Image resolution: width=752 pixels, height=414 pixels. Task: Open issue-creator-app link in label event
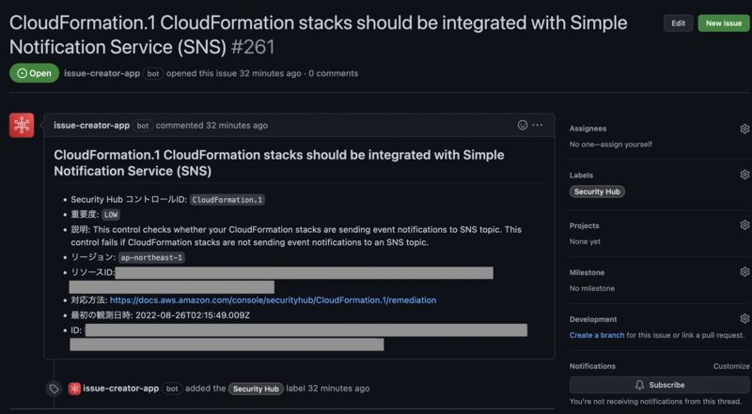pyautogui.click(x=121, y=389)
